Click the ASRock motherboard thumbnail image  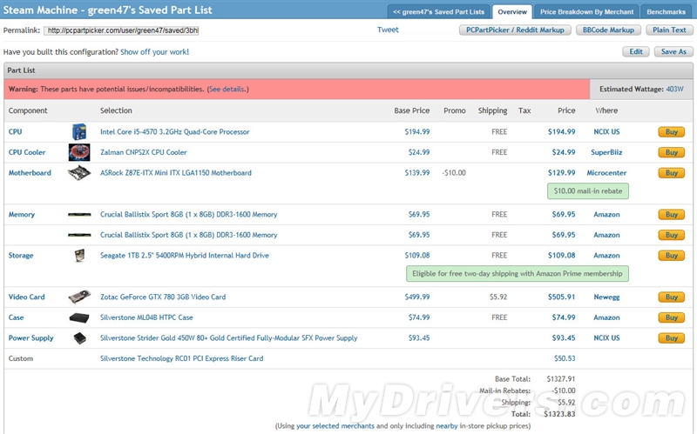pyautogui.click(x=79, y=172)
